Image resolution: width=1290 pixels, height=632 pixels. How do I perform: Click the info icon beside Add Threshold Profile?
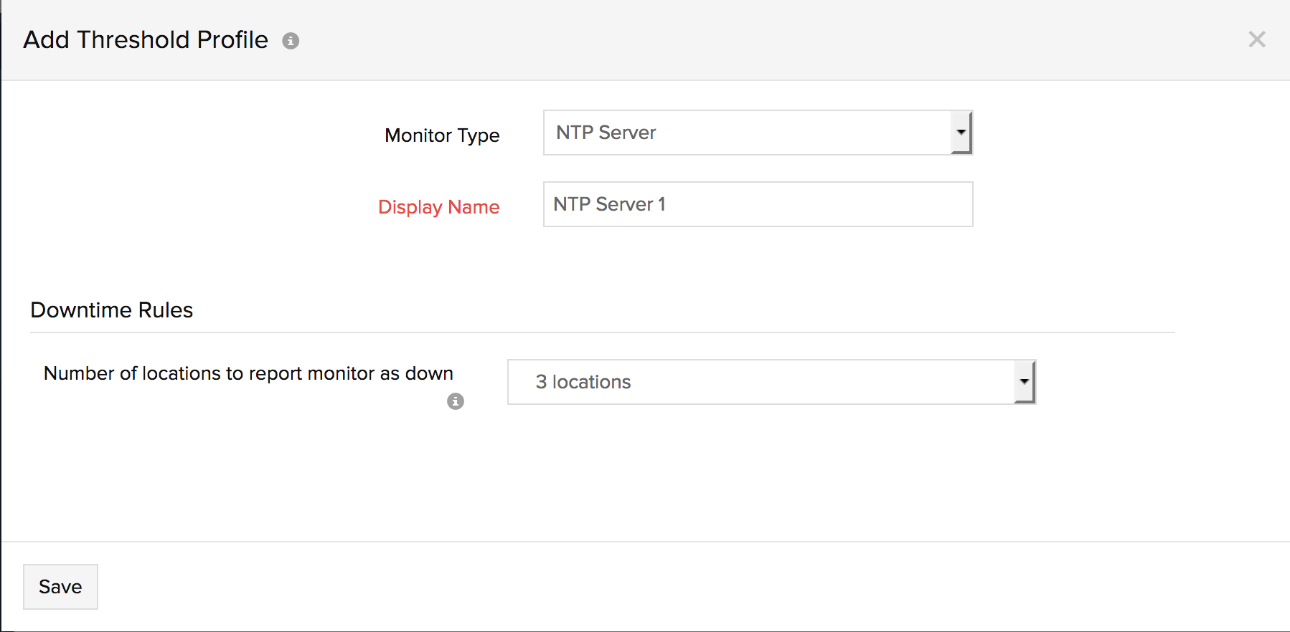(291, 41)
